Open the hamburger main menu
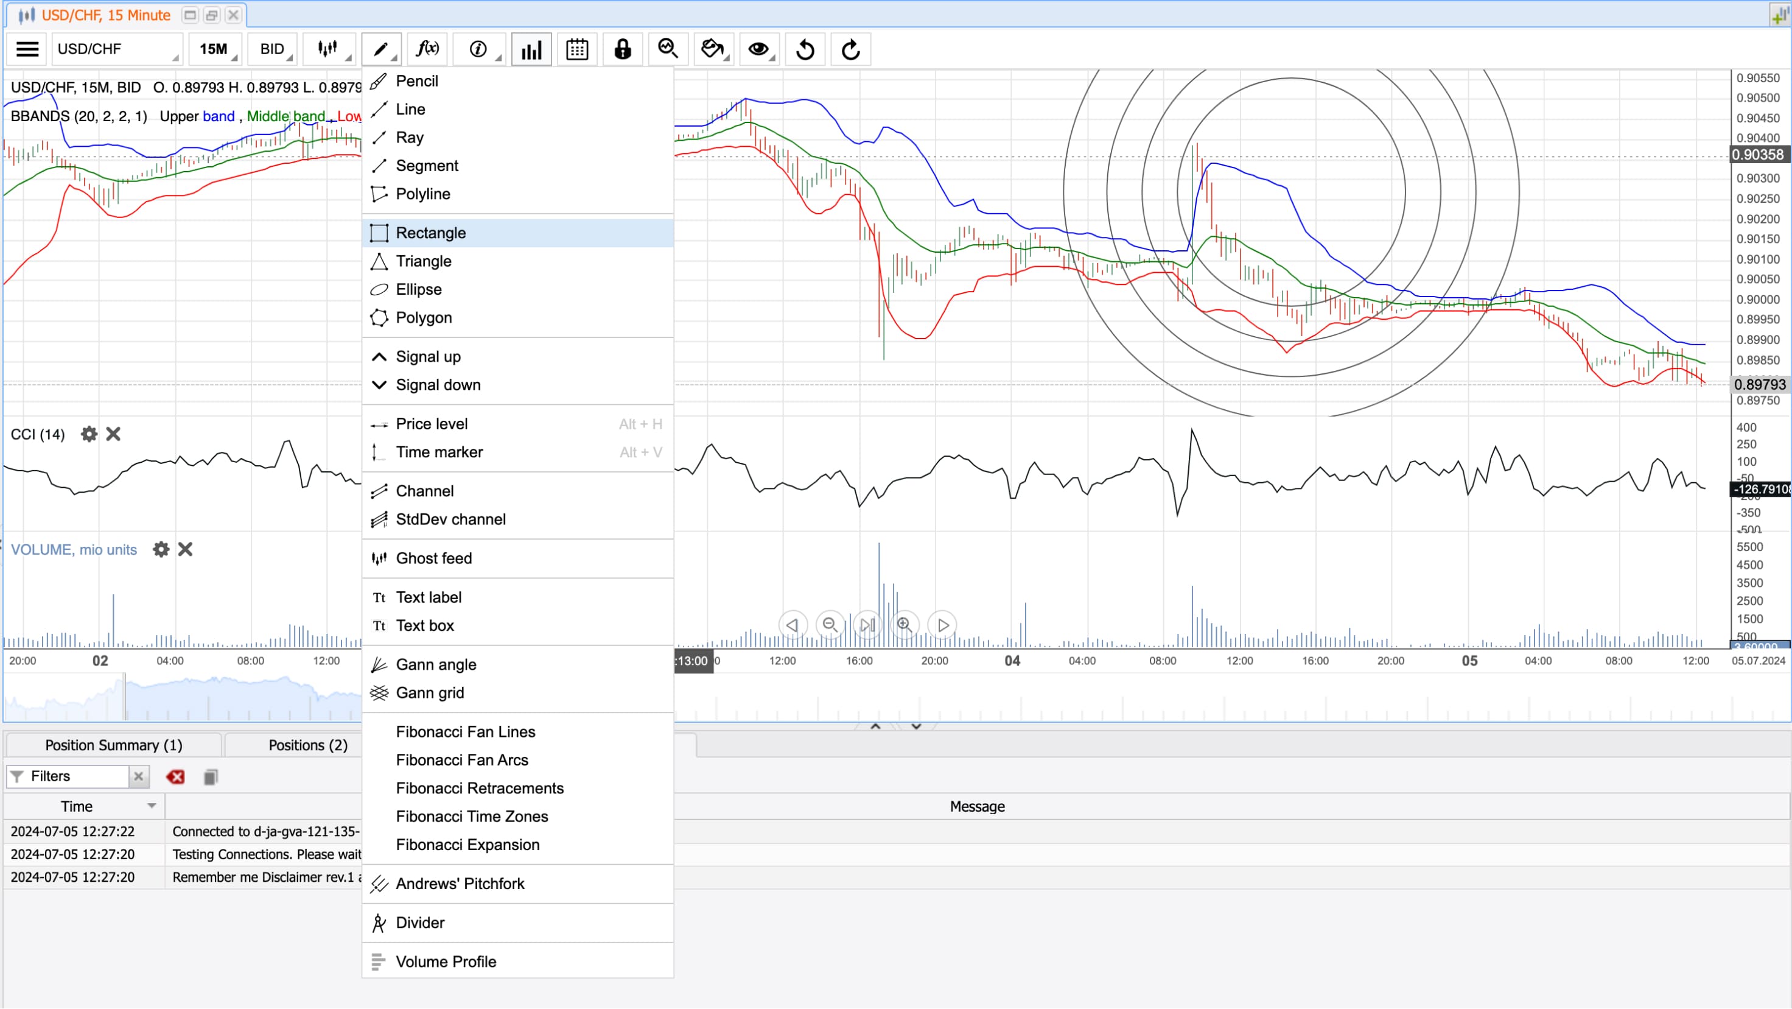Viewport: 1792px width, 1009px height. (27, 49)
